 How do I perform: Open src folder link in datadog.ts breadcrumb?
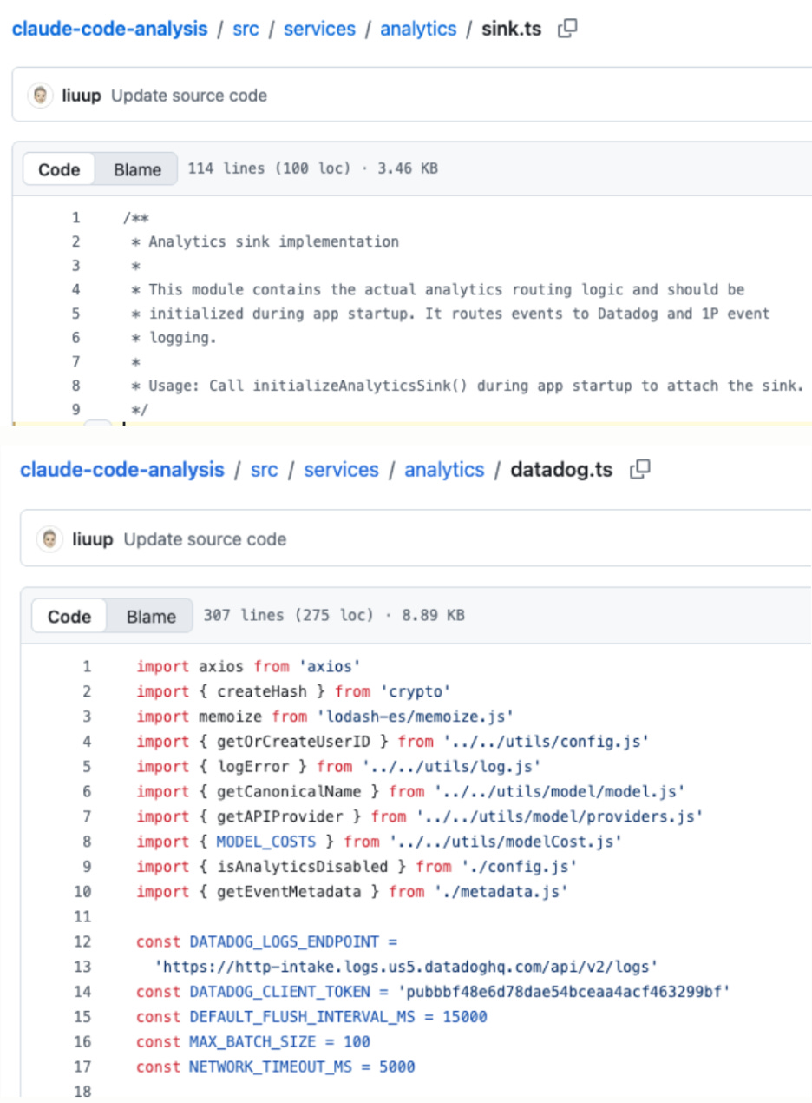click(265, 470)
